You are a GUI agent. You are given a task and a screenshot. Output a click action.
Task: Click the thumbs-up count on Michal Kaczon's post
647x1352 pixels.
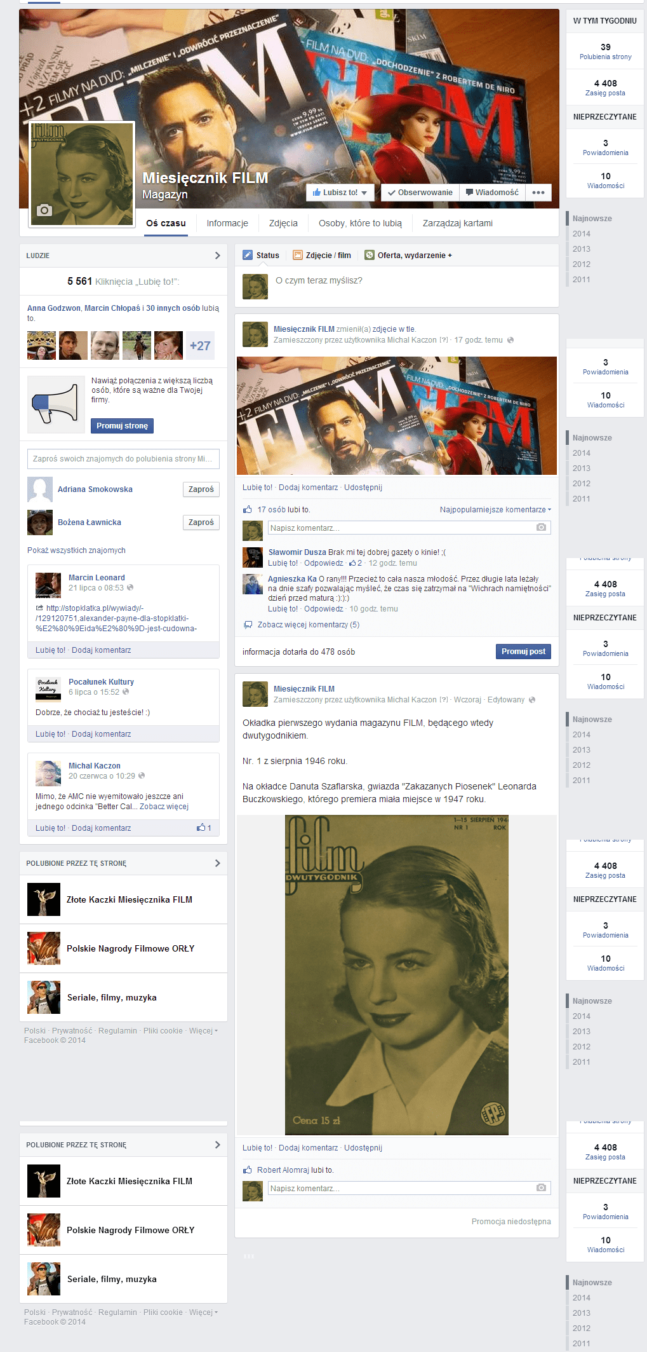tap(204, 828)
